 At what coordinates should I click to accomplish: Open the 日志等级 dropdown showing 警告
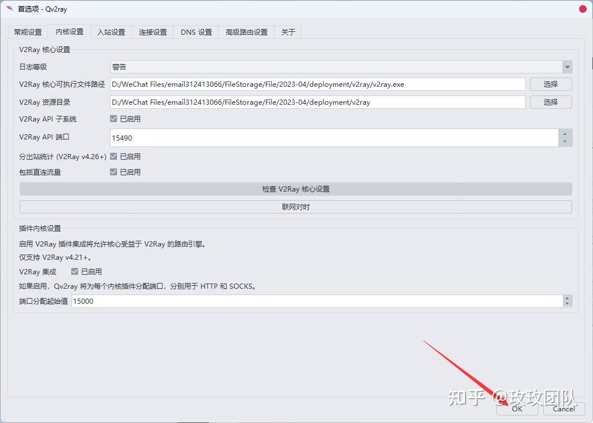click(341, 67)
